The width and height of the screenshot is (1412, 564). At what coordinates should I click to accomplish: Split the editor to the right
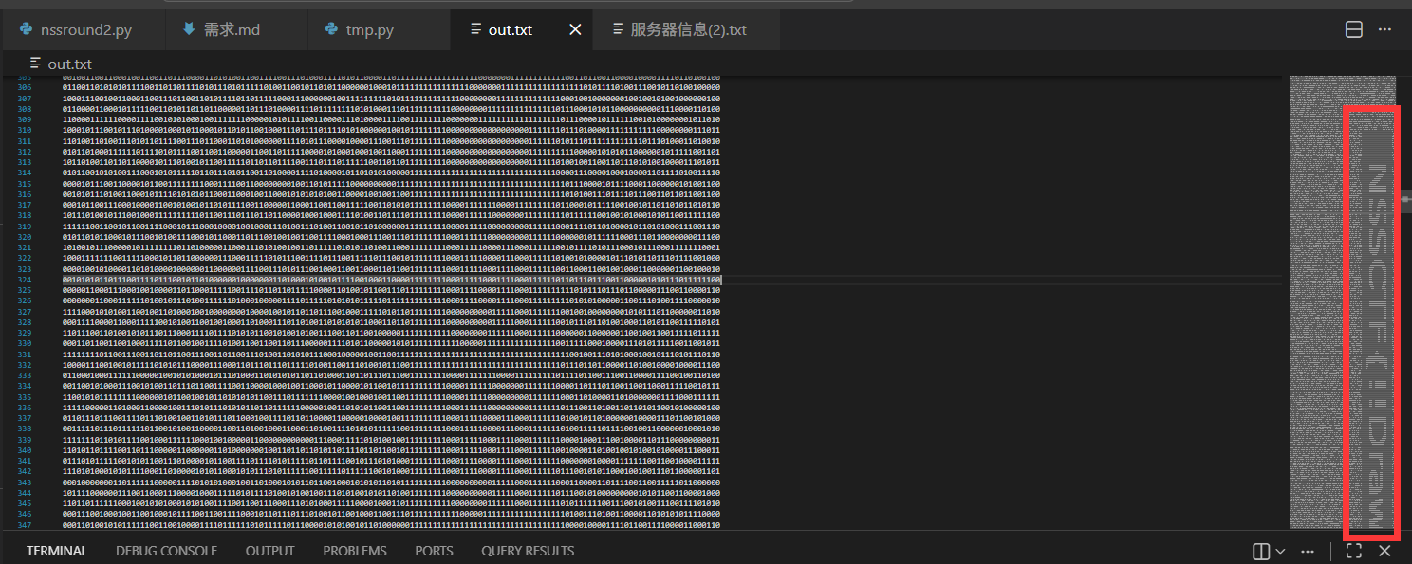[1354, 29]
